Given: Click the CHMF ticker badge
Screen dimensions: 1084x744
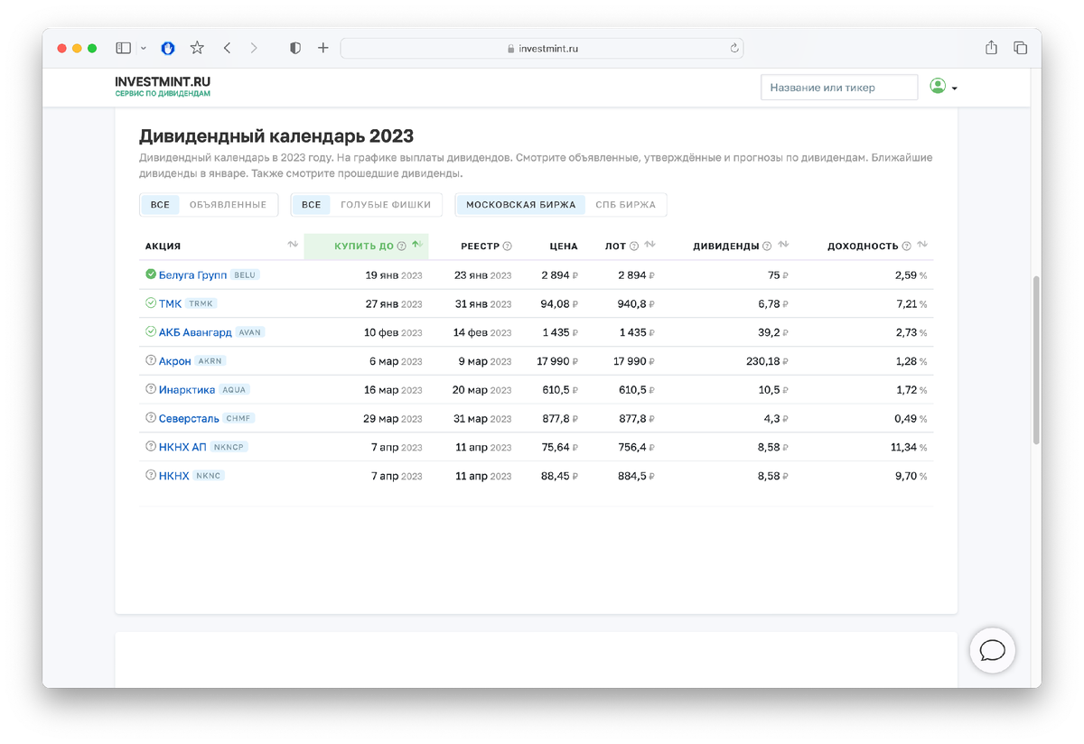Looking at the screenshot, I should 238,419.
